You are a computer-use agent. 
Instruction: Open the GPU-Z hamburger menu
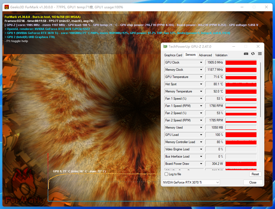[260, 54]
